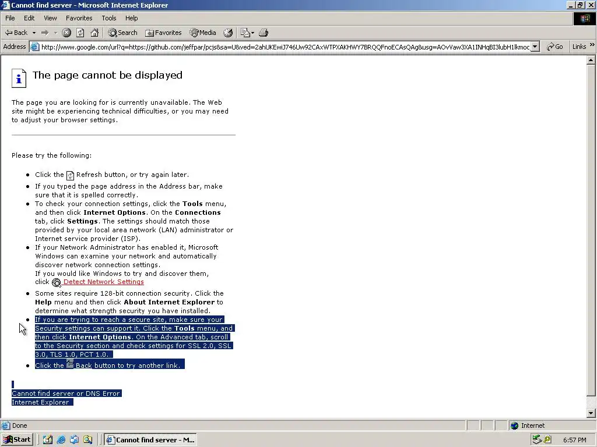Click the Internet zone globe in status bar
This screenshot has width=597, height=447.
[515, 425]
